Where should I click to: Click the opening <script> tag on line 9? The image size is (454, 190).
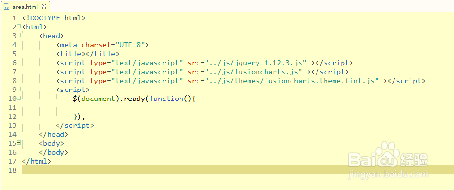73,90
